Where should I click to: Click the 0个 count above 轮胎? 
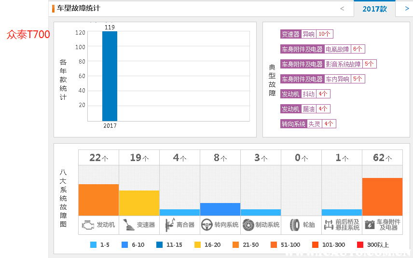(302, 158)
